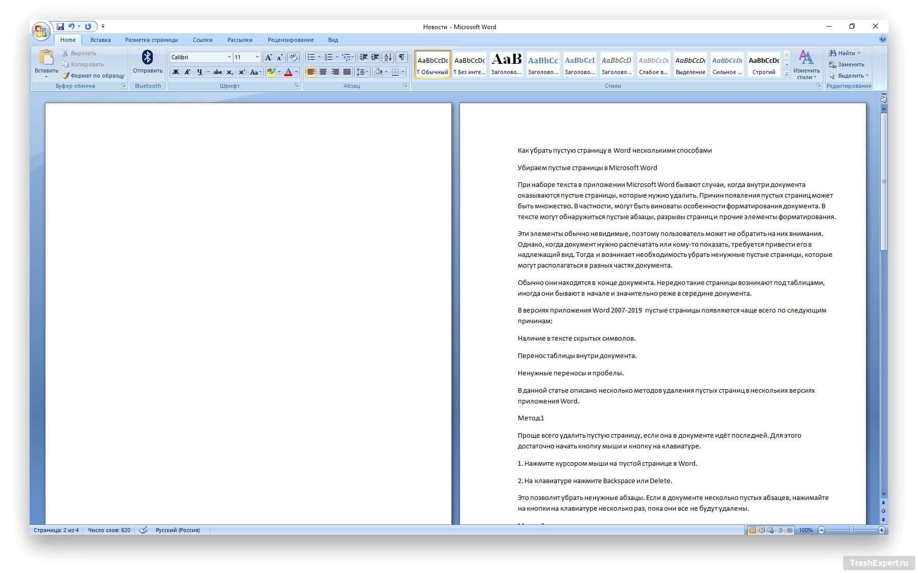Adjust the zoom slider handle
This screenshot has width=918, height=573.
click(851, 530)
